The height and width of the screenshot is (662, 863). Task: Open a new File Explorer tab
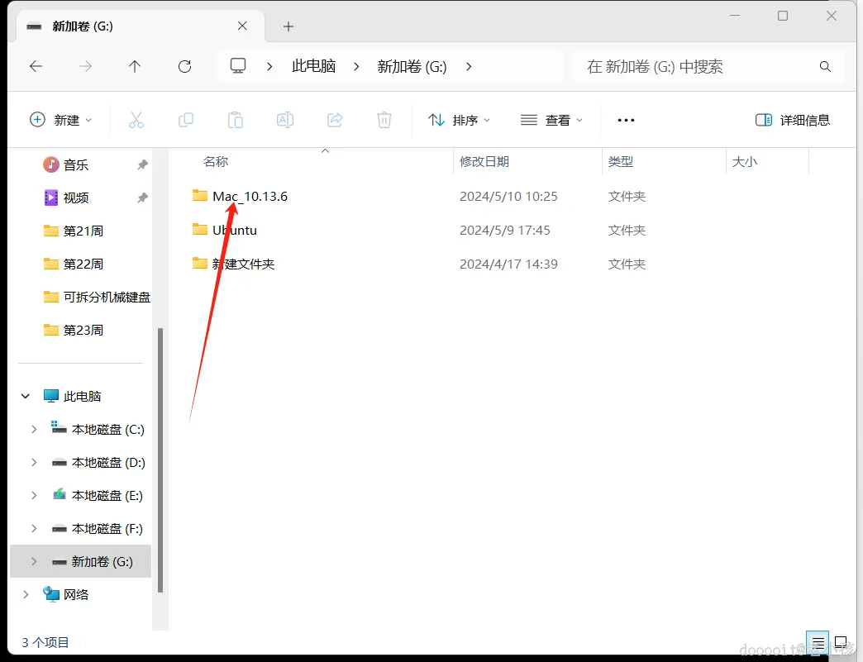click(288, 26)
